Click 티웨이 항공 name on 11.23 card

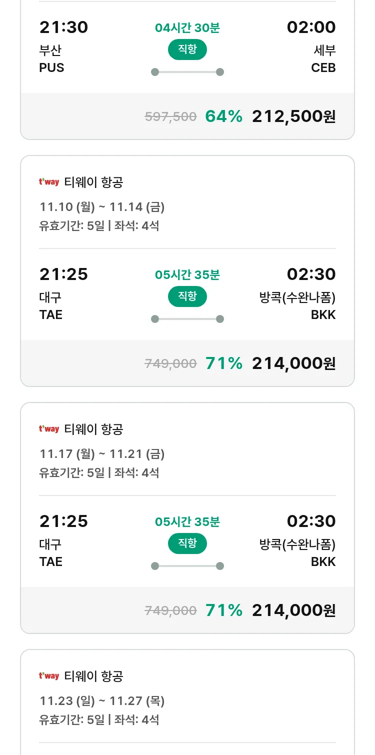click(x=93, y=676)
